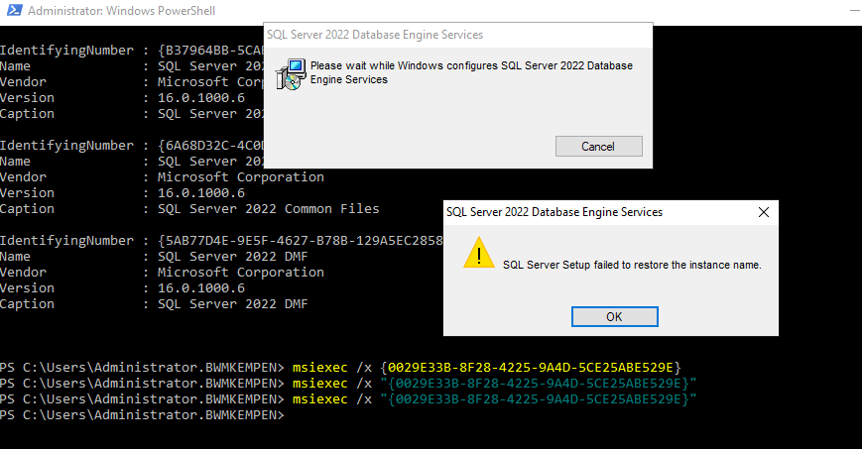This screenshot has width=862, height=449.
Task: Close the SQL Server warning dialog
Action: pyautogui.click(x=764, y=212)
